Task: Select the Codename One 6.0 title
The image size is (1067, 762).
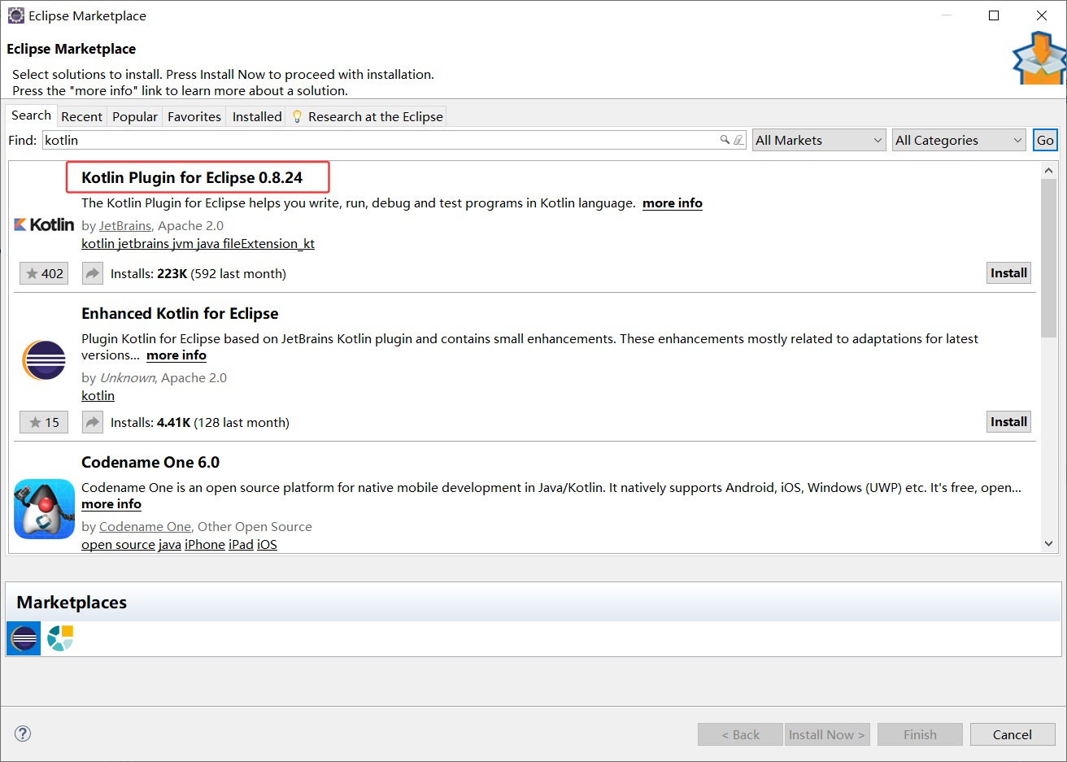Action: pyautogui.click(x=150, y=463)
